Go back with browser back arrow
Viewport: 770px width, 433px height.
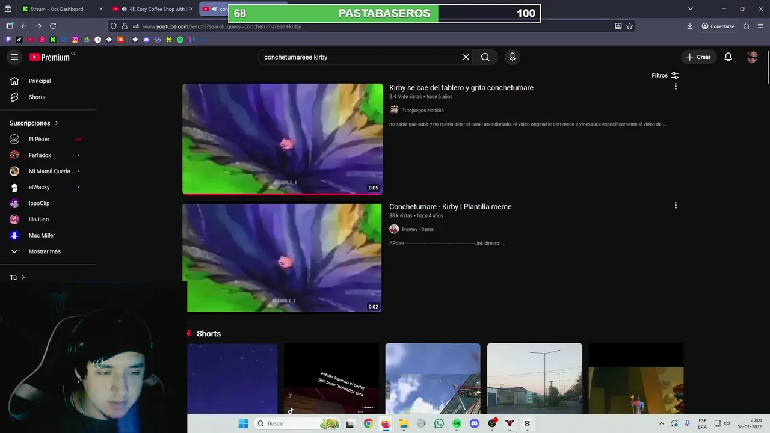[24, 26]
